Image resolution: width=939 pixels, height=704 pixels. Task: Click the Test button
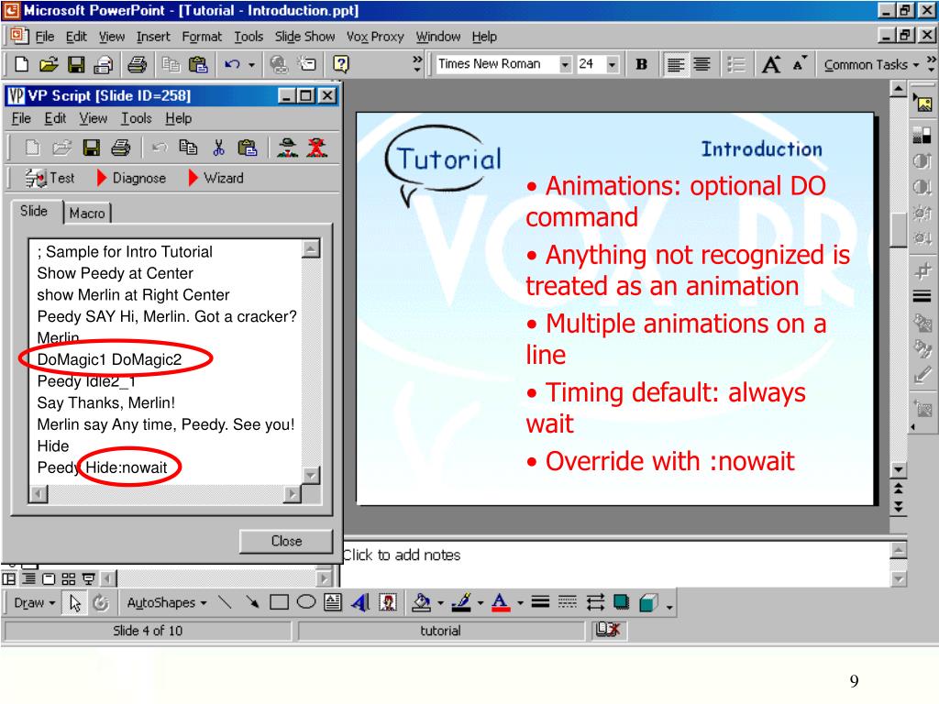coord(50,178)
